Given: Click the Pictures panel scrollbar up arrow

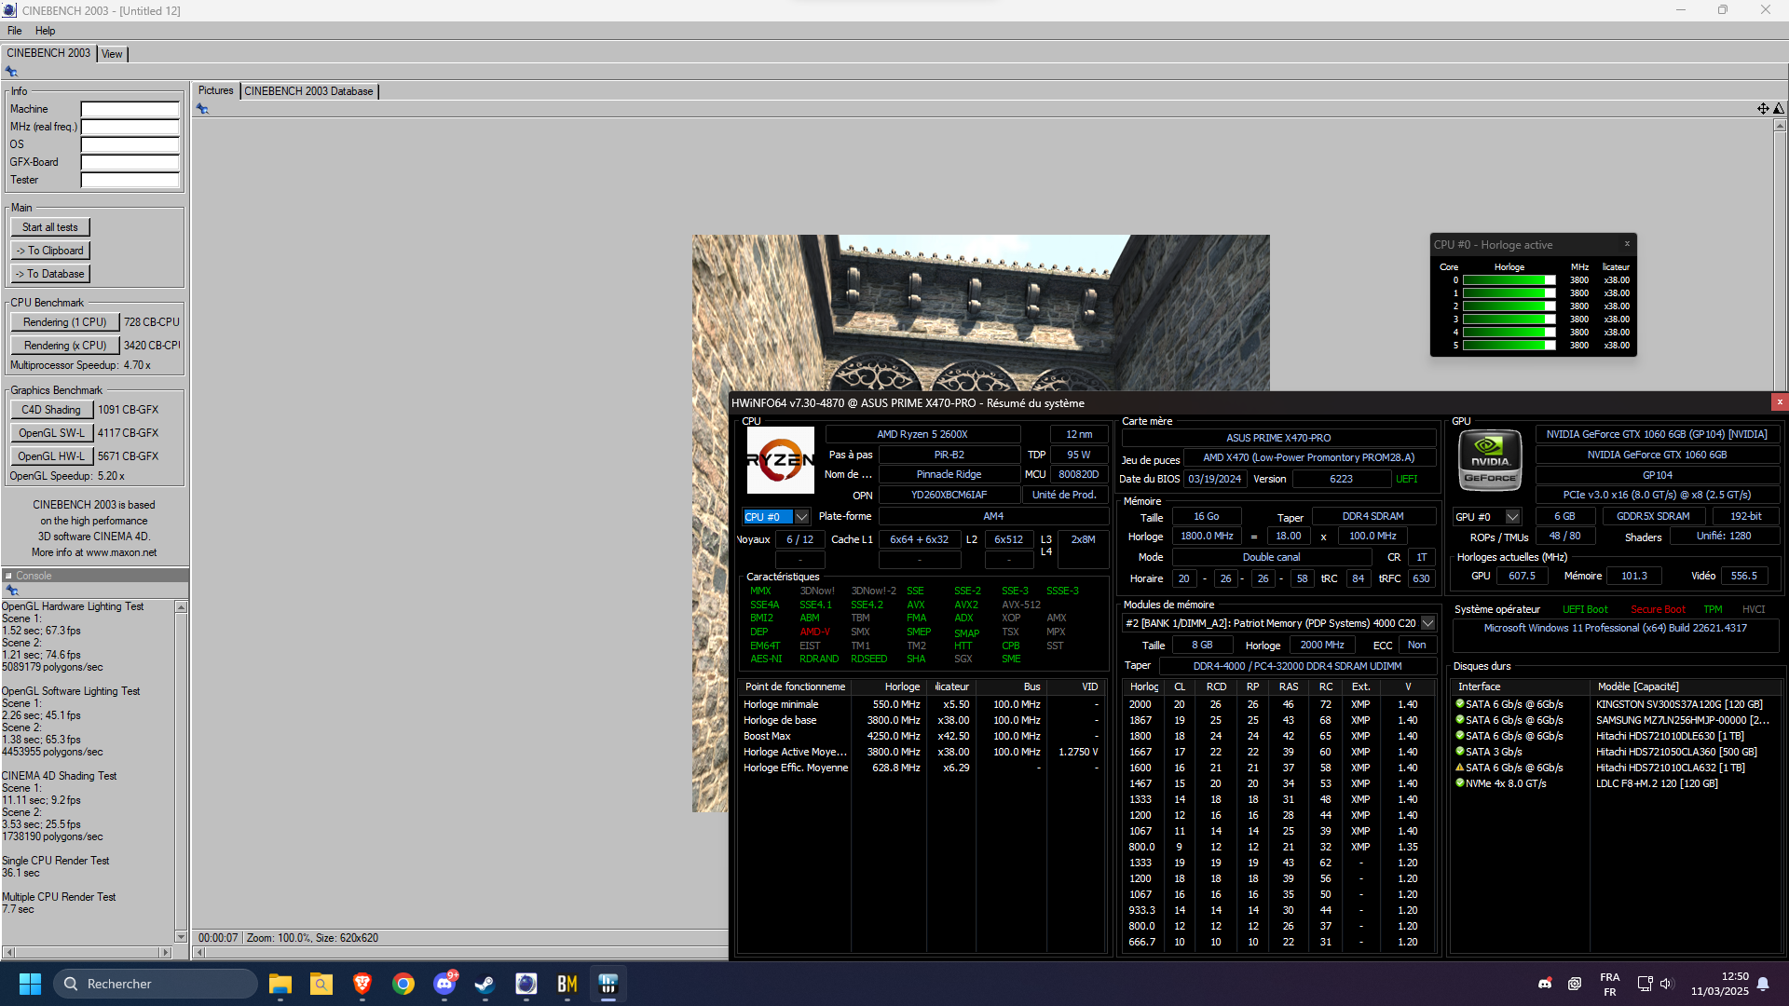Looking at the screenshot, I should point(1780,125).
